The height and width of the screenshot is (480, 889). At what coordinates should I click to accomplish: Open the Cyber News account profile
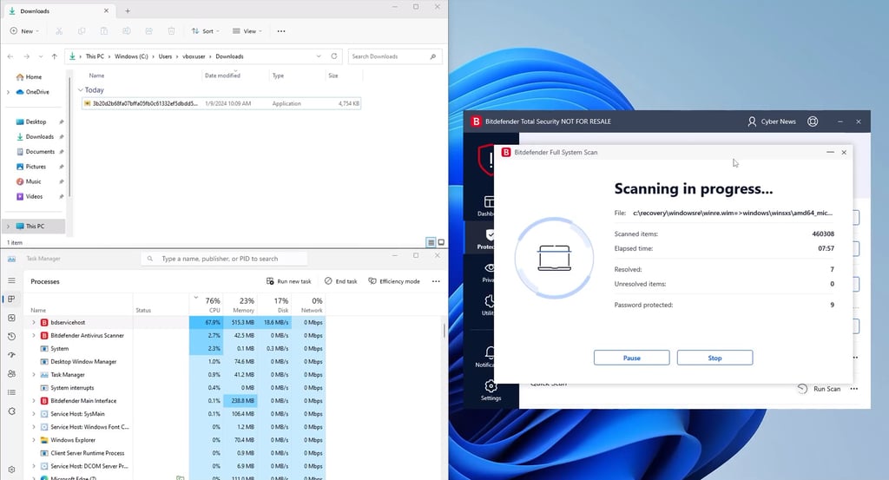(x=772, y=122)
